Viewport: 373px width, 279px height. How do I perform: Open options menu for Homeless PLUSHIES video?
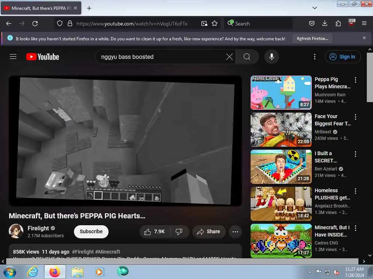356,191
